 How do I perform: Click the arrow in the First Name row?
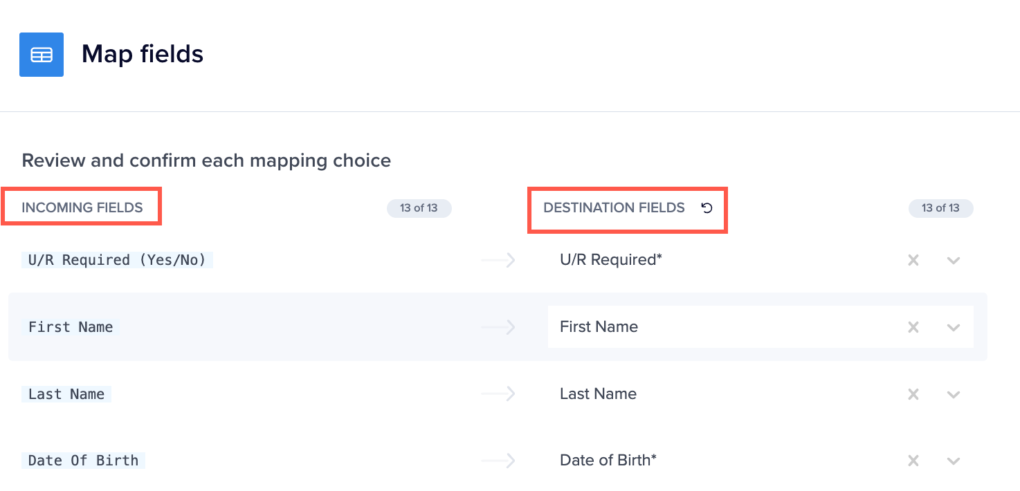pyautogui.click(x=499, y=327)
